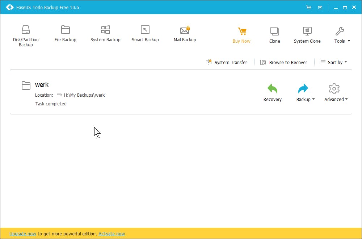This screenshot has height=239, width=362.
Task: Open Smart Backup
Action: coord(145,33)
